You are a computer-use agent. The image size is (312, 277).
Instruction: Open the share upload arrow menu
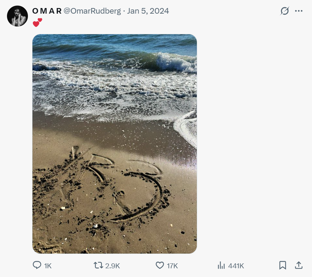pyautogui.click(x=299, y=265)
